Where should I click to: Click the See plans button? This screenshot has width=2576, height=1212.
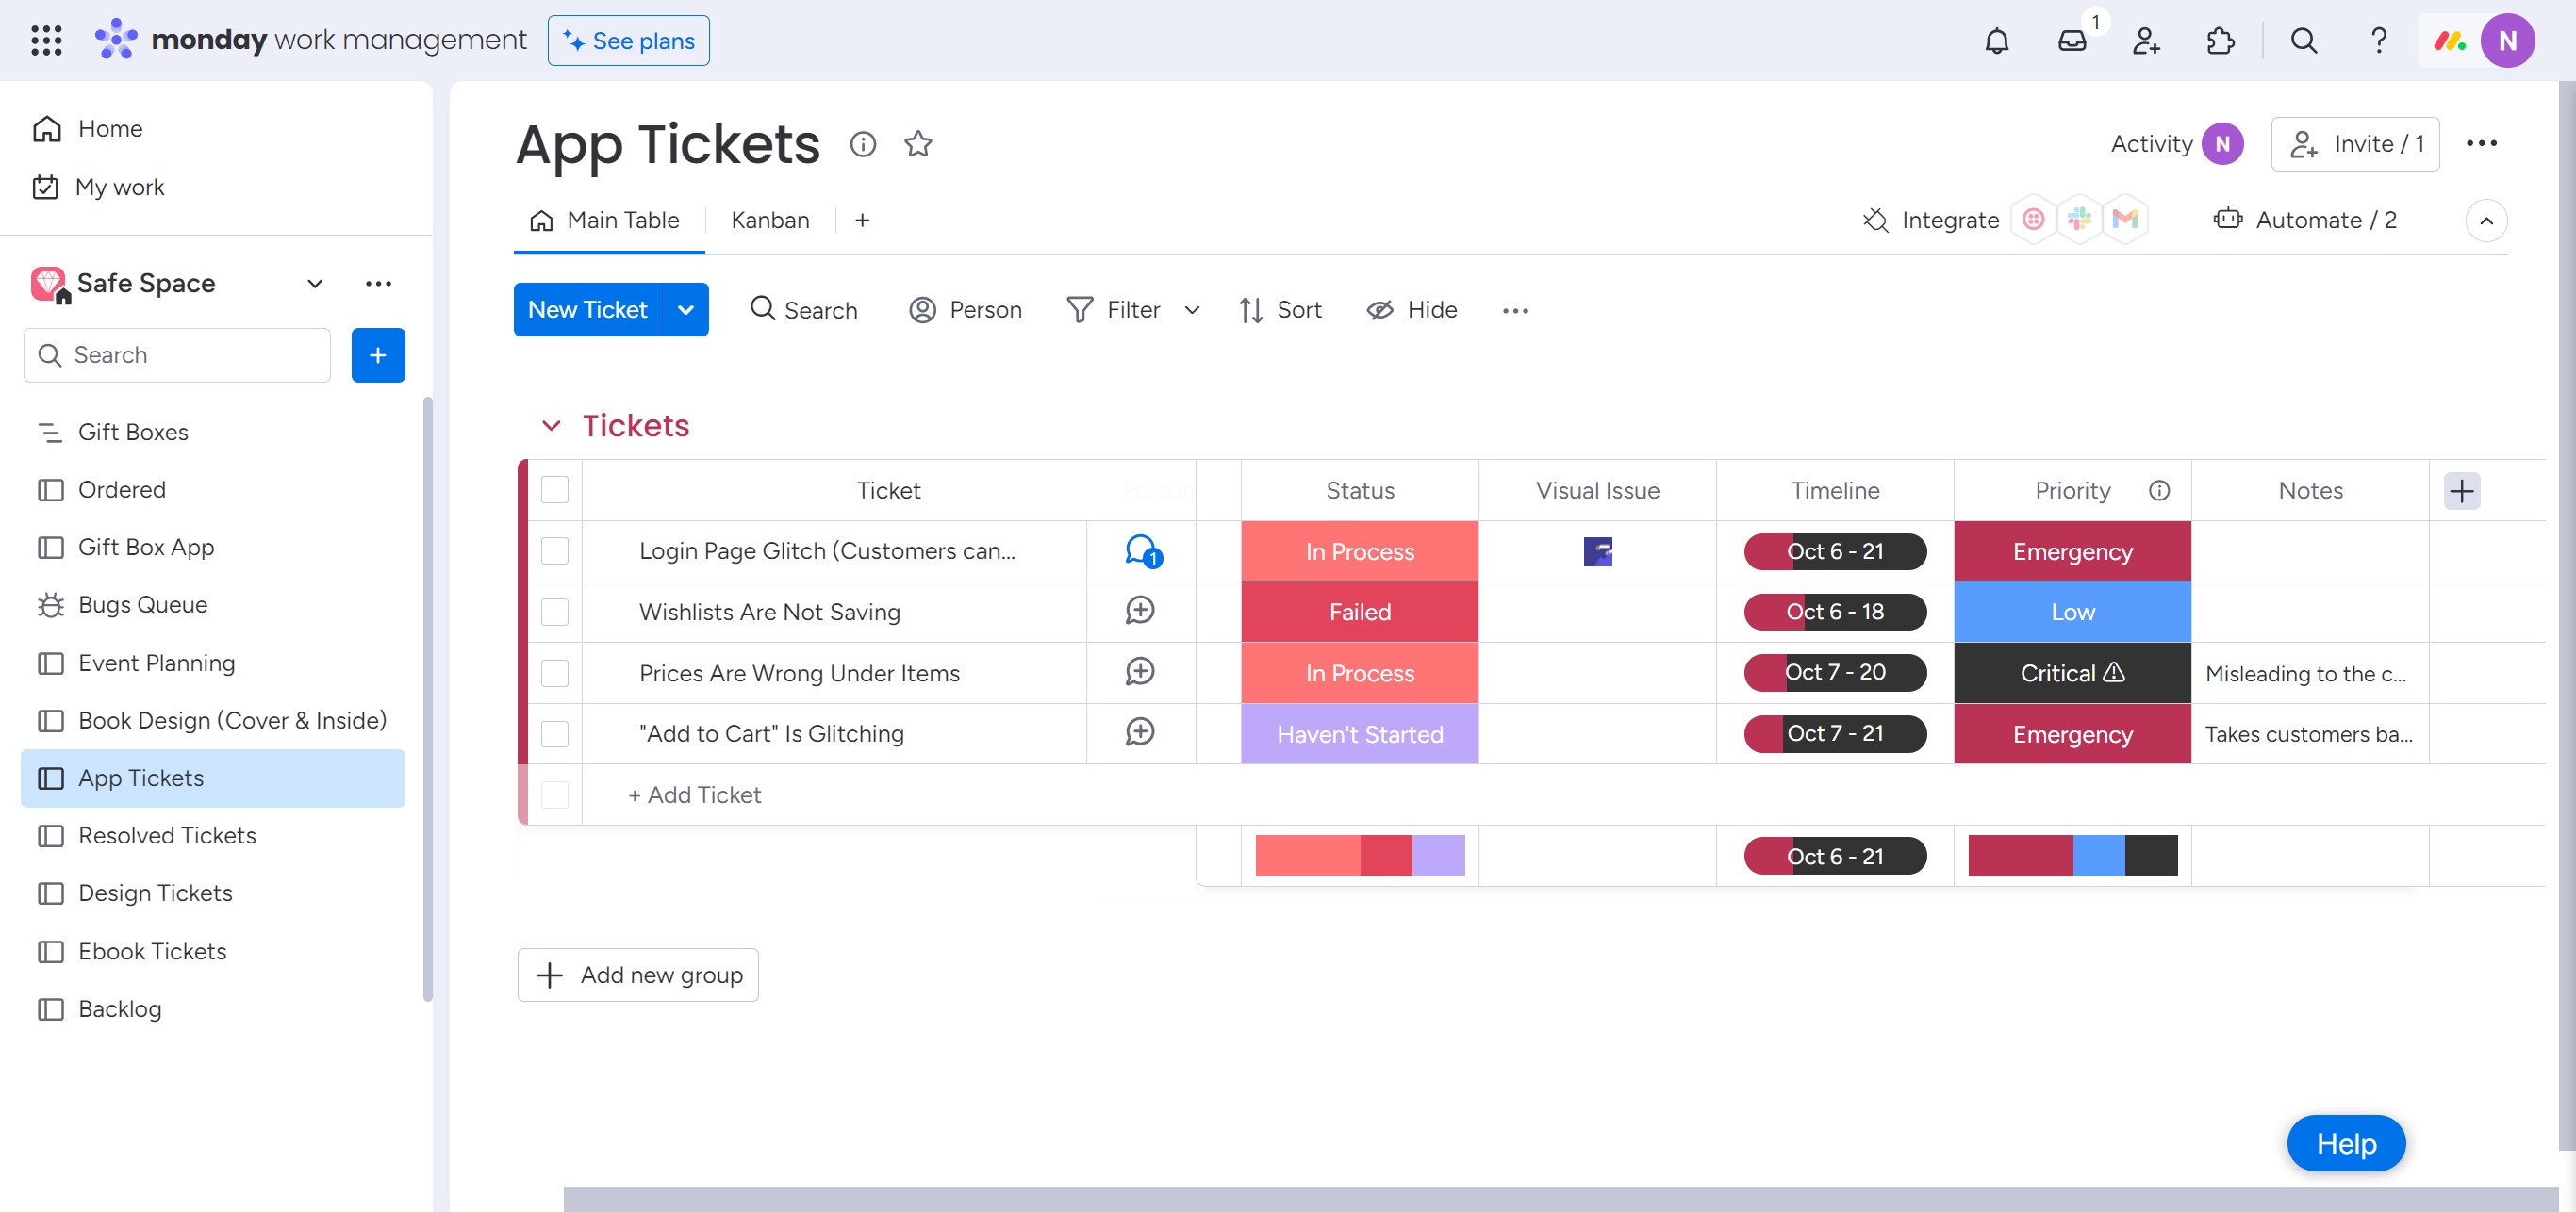click(628, 41)
